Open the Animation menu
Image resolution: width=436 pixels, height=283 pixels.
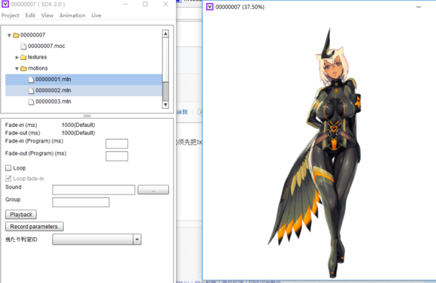pos(72,16)
